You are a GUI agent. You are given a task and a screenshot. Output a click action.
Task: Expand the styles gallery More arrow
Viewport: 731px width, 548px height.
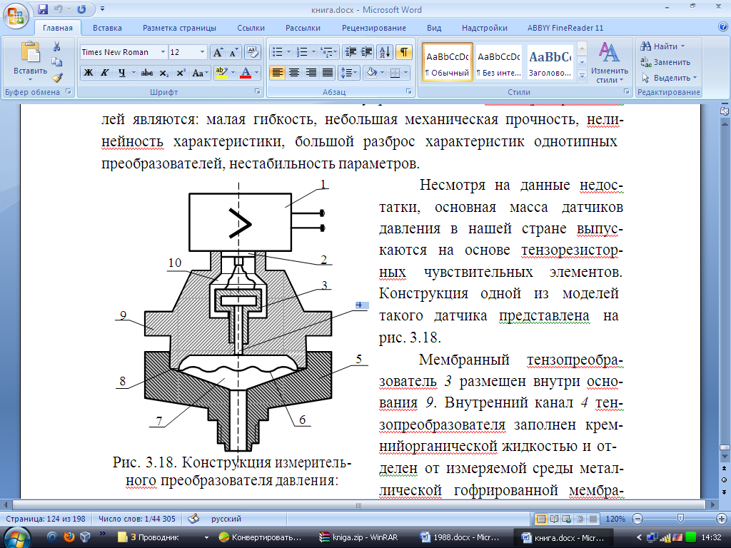pos(582,76)
